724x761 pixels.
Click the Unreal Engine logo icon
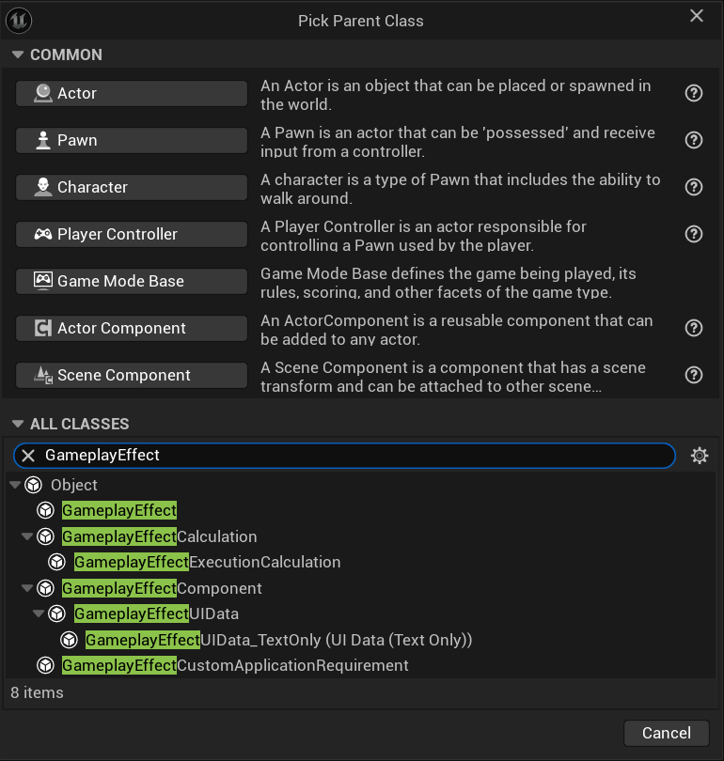[19, 21]
